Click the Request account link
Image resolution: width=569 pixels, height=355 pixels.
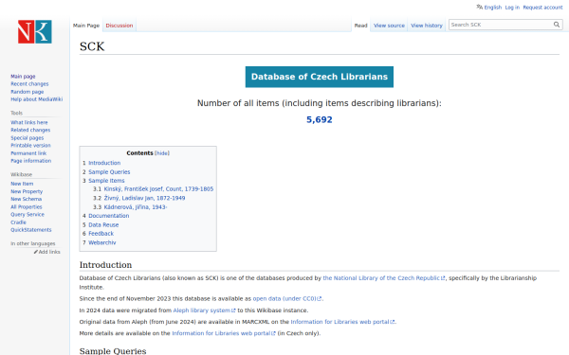[x=542, y=8]
